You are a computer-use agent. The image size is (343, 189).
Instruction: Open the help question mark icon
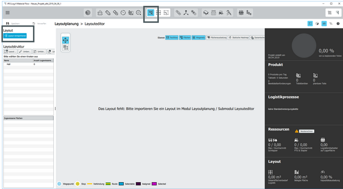tap(338, 24)
